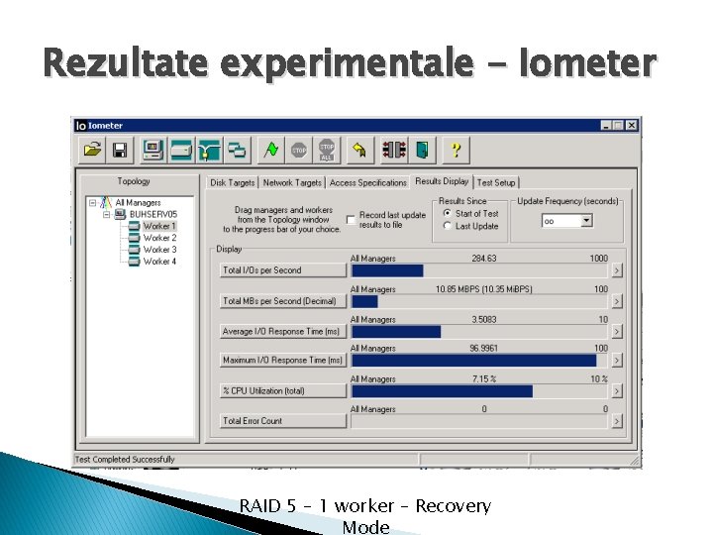The width and height of the screenshot is (713, 535).
Task: Select the Start of Test radio button
Action: click(x=448, y=213)
